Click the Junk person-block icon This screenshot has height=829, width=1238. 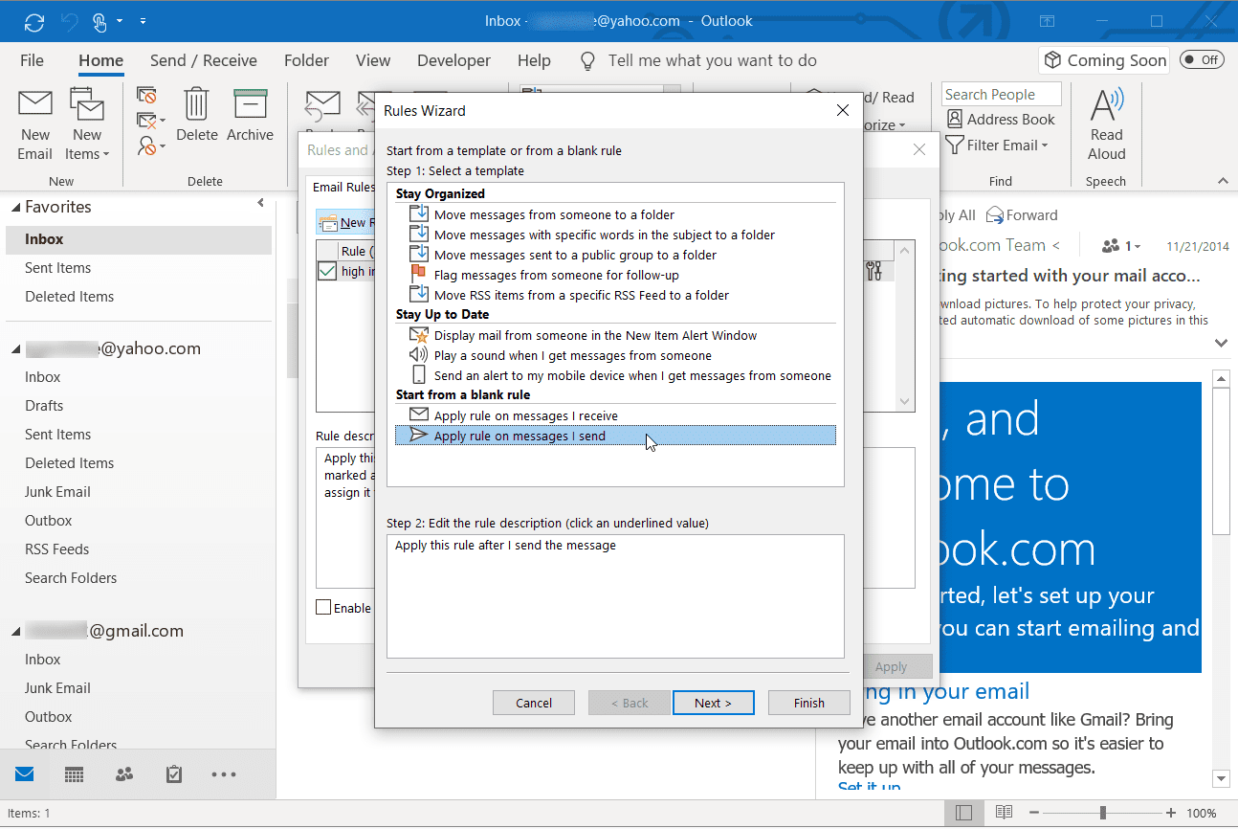click(x=146, y=146)
